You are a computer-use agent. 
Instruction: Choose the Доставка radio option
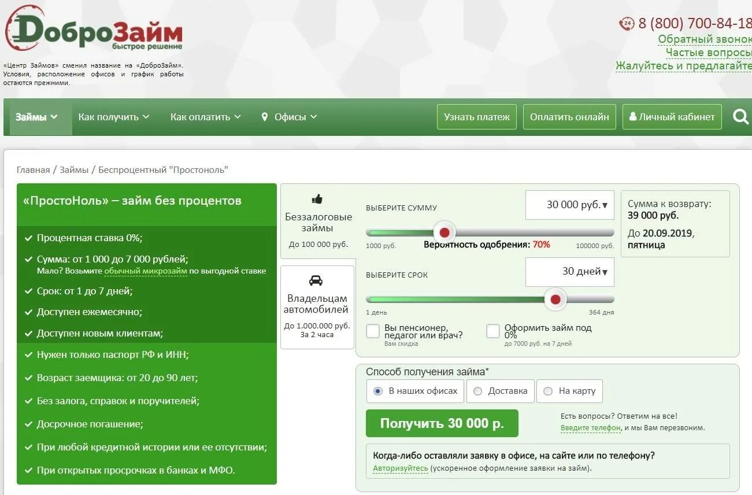477,391
